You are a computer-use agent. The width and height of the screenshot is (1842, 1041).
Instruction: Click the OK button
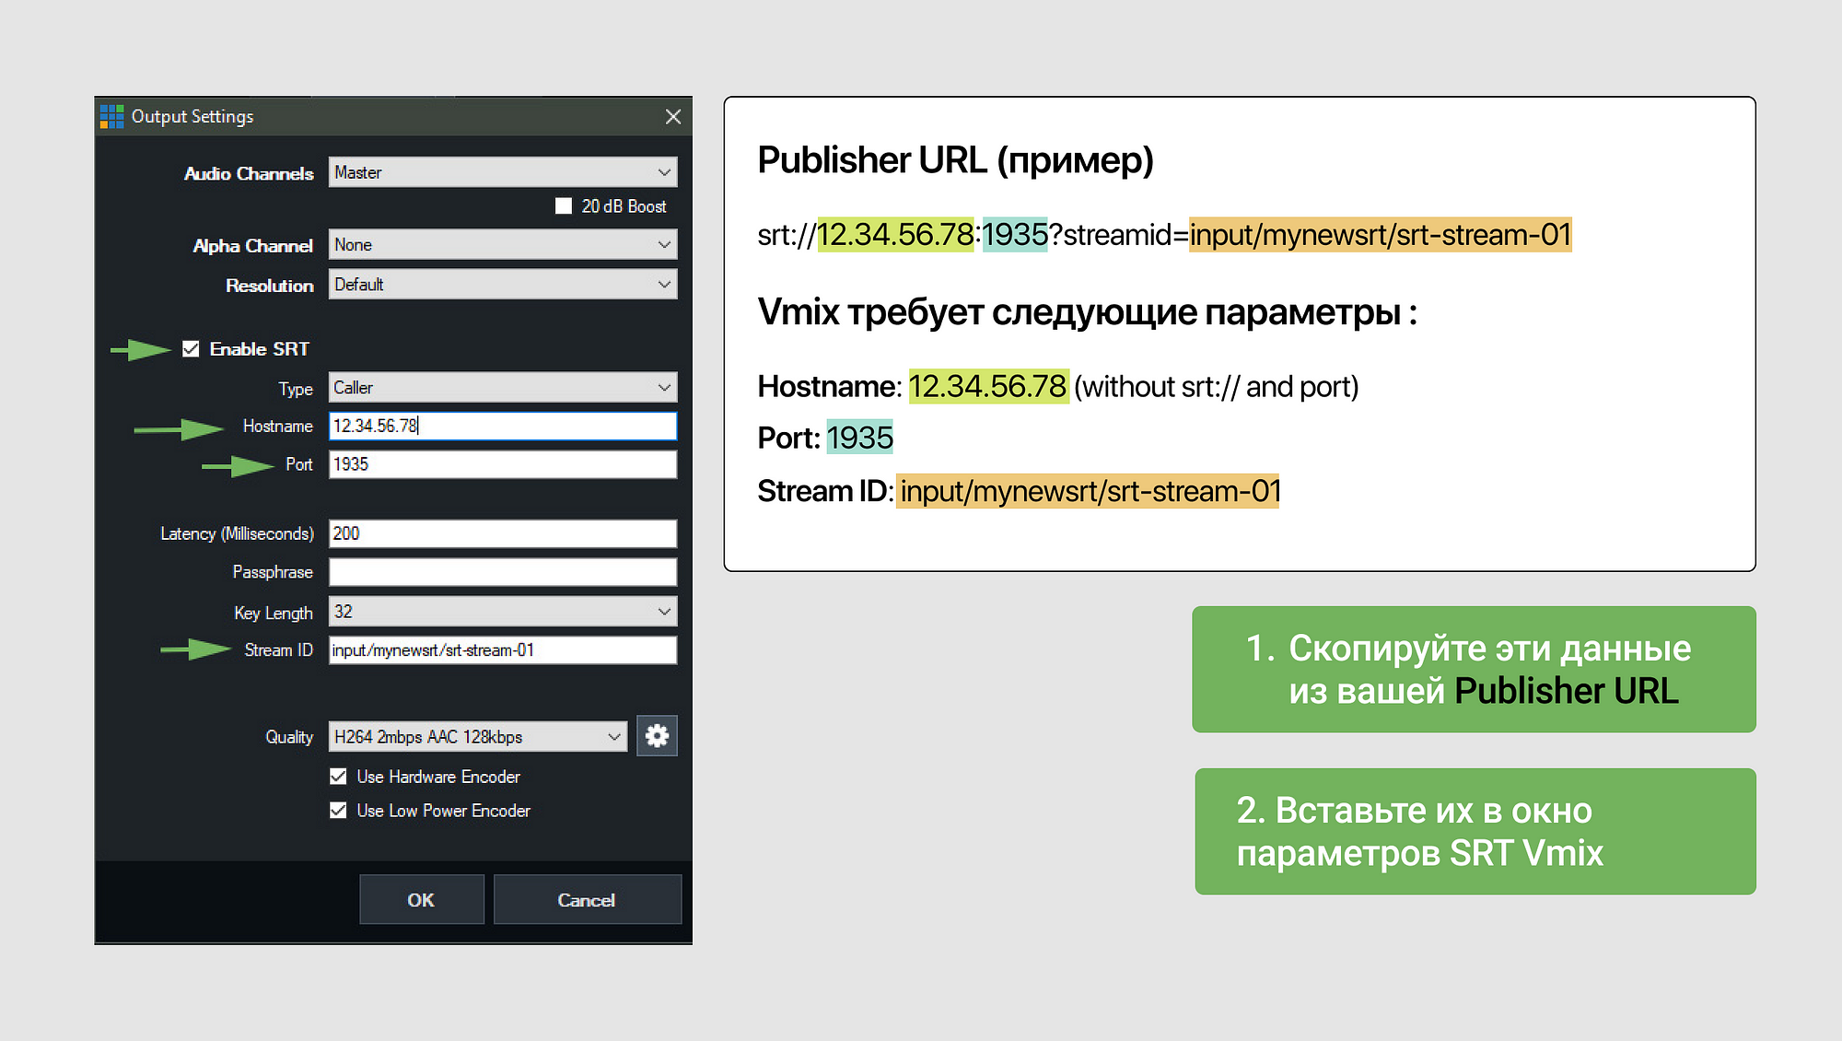[422, 899]
